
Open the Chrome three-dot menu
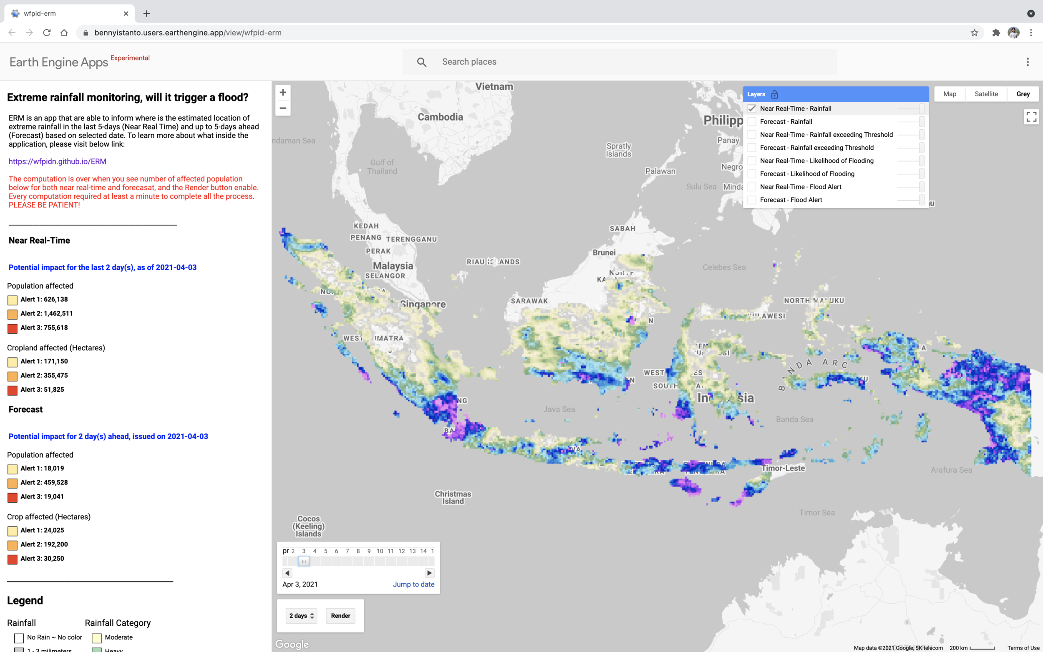point(1031,33)
